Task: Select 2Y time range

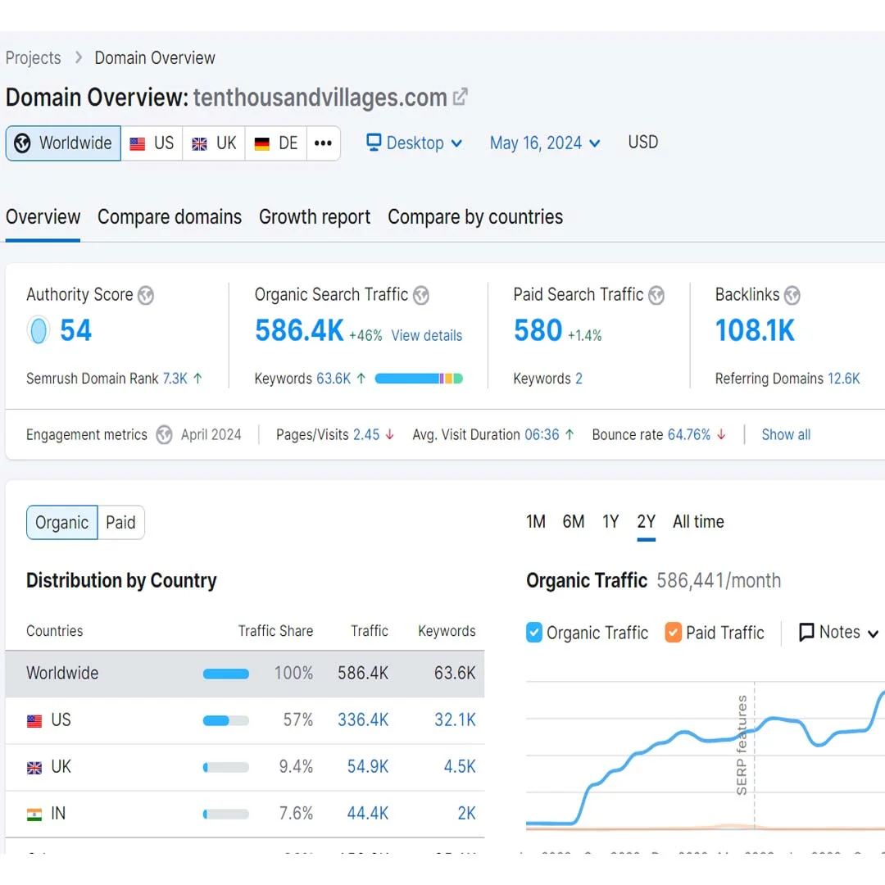Action: [647, 521]
